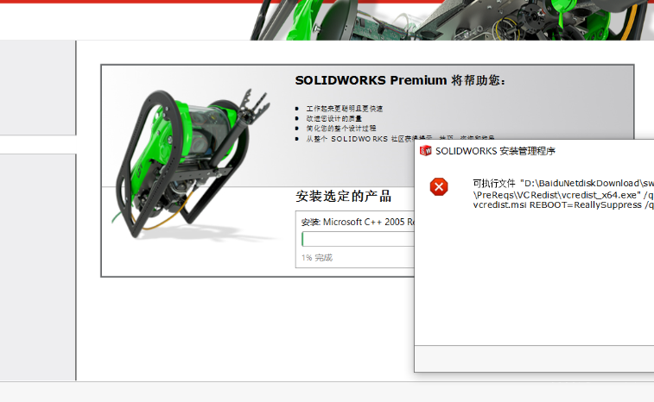The image size is (654, 402).
Task: Click the vcredist_x64.exe path line
Action: pyautogui.click(x=562, y=194)
